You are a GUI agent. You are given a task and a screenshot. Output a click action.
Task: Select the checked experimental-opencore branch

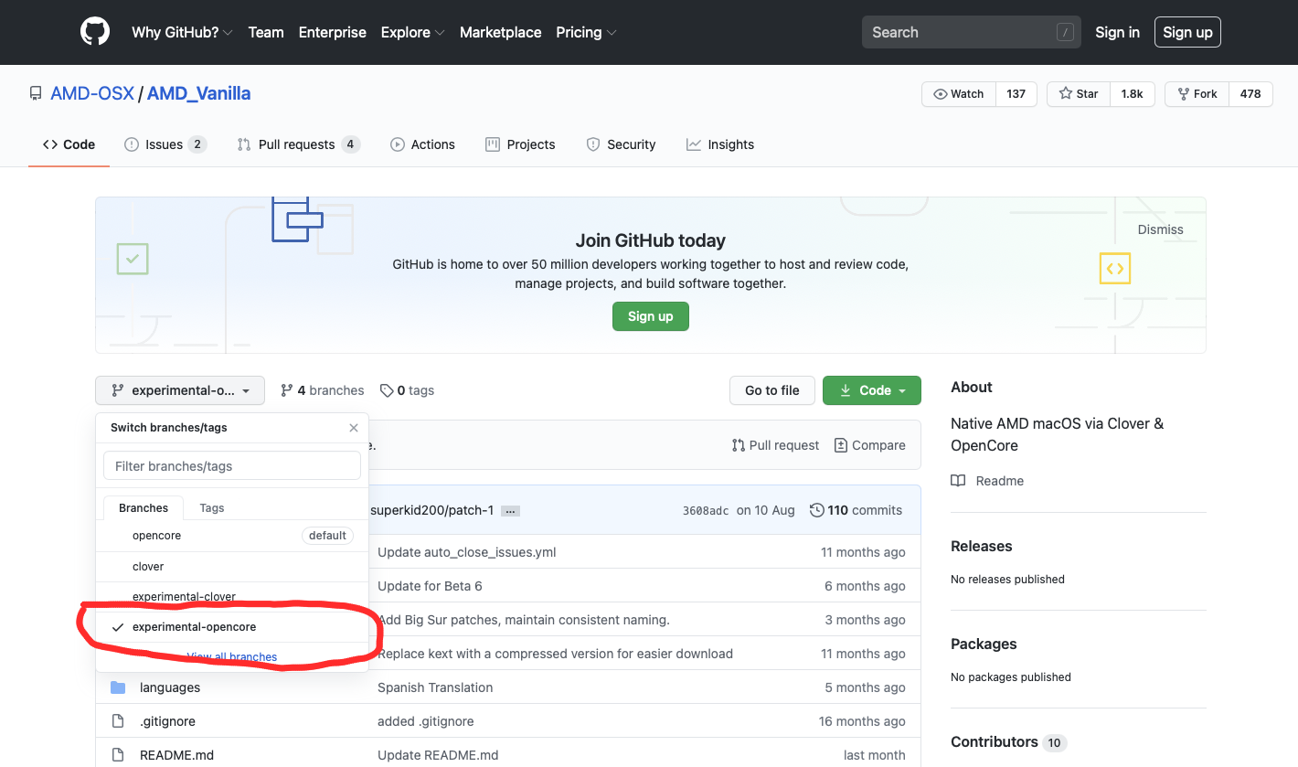(x=232, y=627)
